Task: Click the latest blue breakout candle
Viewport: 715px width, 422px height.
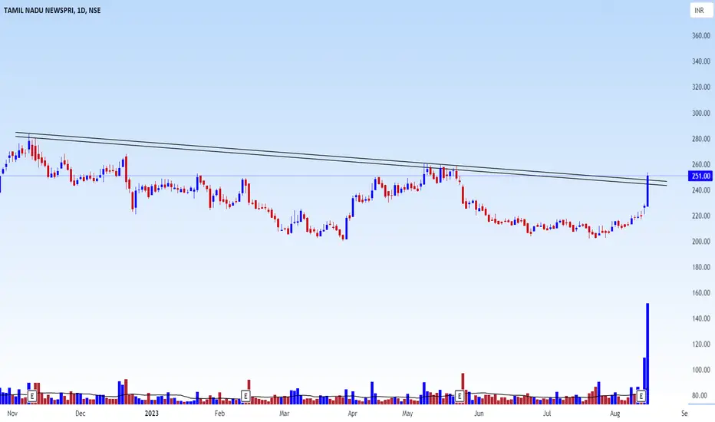Action: 647,191
